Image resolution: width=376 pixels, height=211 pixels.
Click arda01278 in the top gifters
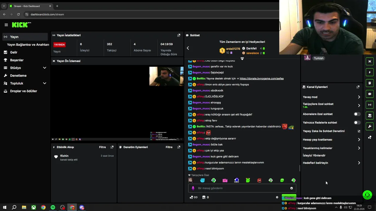pos(233,49)
